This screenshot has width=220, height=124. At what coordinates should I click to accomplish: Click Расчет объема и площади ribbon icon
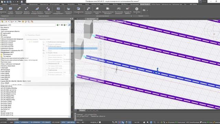(x=37, y=9)
